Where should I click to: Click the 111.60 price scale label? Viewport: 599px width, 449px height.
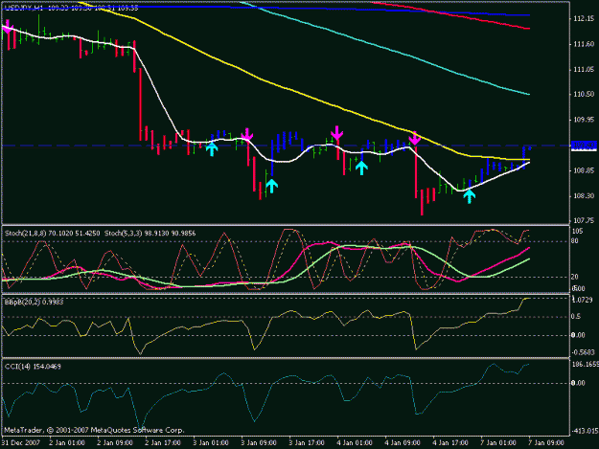point(584,44)
